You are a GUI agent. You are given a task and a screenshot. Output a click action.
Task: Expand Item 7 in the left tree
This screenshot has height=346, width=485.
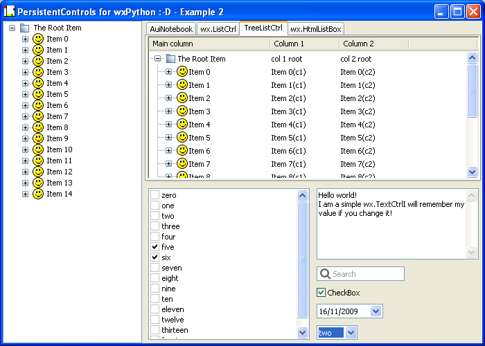pyautogui.click(x=26, y=116)
